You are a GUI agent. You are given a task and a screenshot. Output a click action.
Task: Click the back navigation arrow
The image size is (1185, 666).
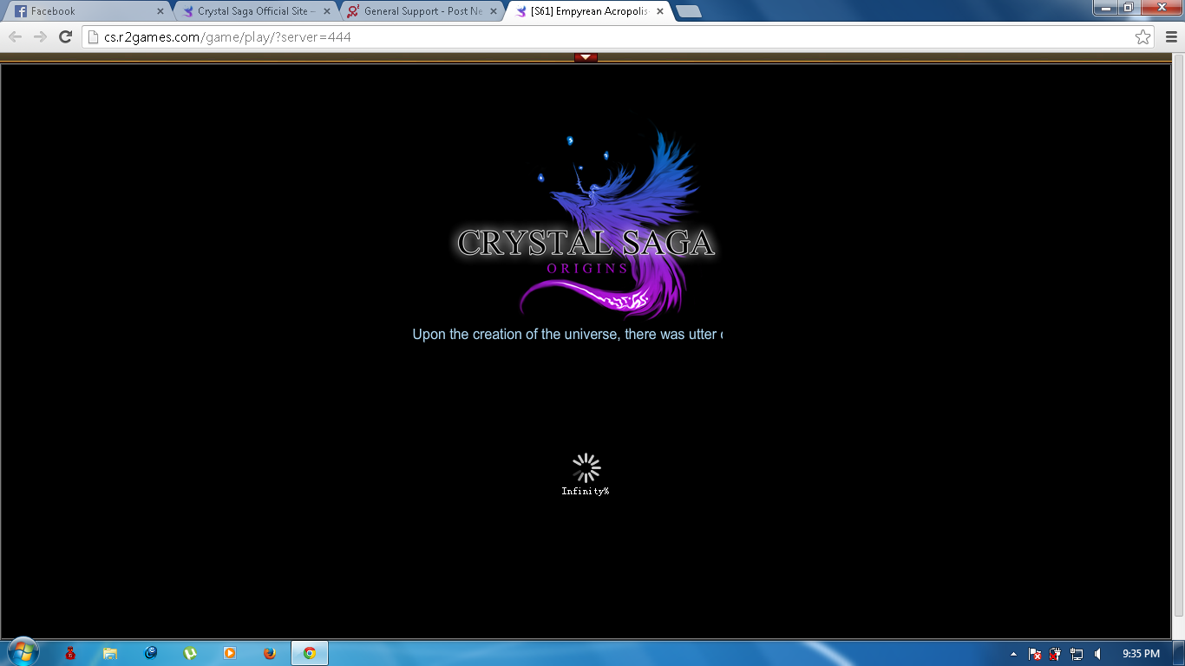(x=15, y=36)
